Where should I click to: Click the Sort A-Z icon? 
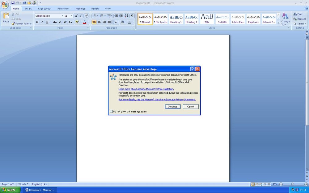point(126,16)
